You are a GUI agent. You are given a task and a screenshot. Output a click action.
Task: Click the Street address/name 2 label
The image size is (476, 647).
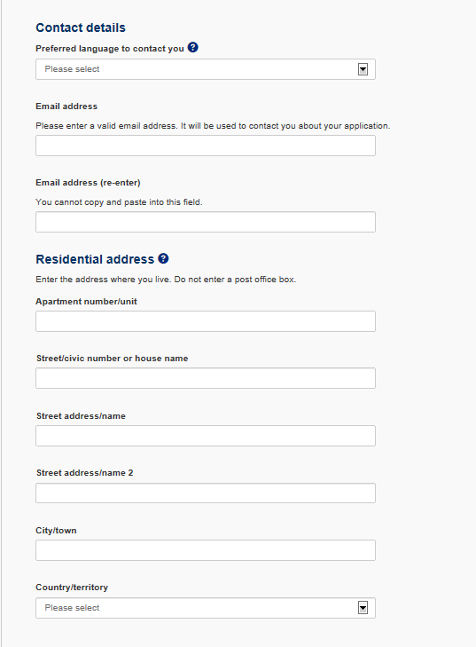coord(84,473)
